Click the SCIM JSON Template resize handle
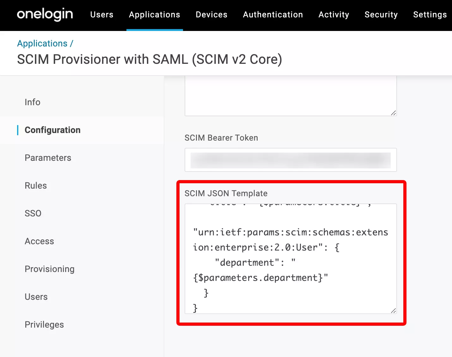Screen dimensions: 452x357 [393, 311]
